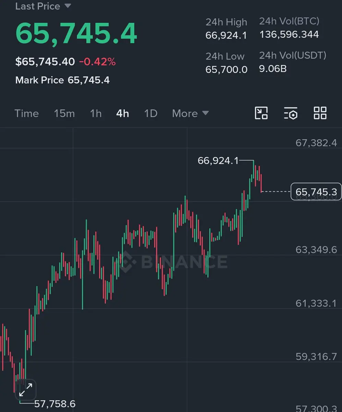This screenshot has width=342, height=412.
Task: Tap the large 65,745.4 last price
Action: click(x=76, y=34)
